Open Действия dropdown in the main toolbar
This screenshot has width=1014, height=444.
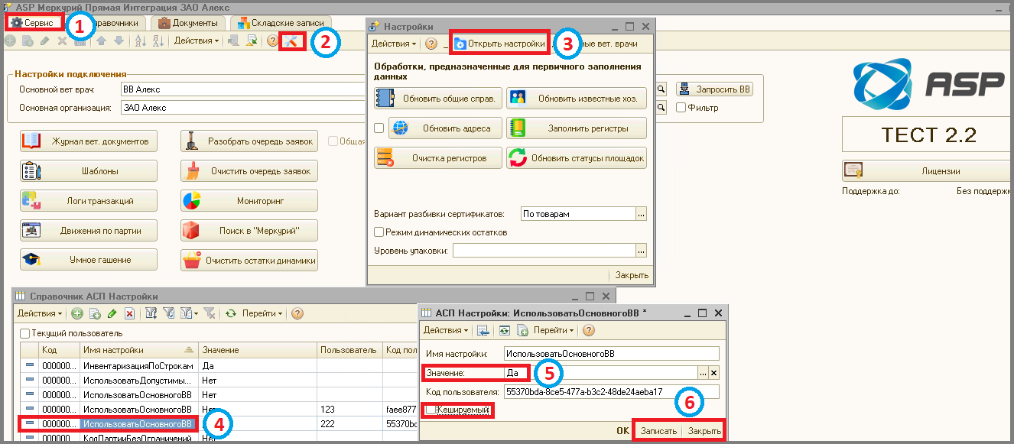point(196,41)
